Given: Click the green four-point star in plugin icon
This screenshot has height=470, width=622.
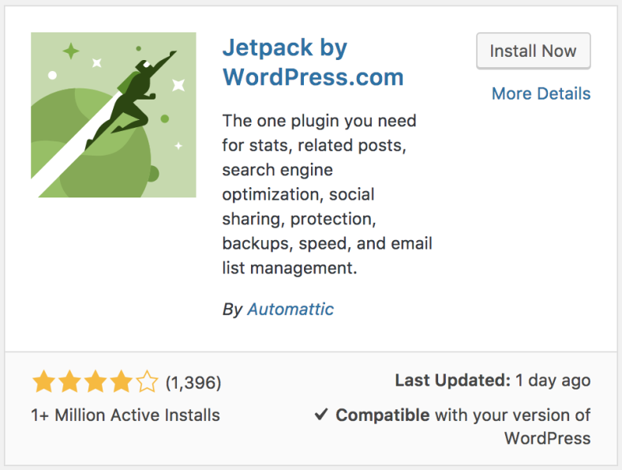Looking at the screenshot, I should pos(71,51).
